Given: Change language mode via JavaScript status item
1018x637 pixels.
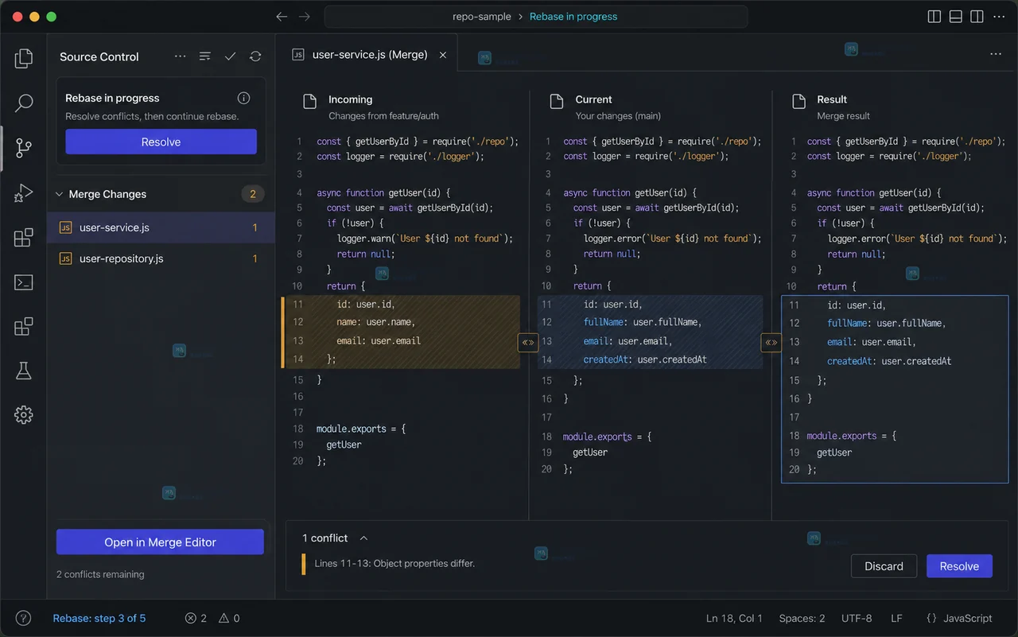Looking at the screenshot, I should coord(959,618).
